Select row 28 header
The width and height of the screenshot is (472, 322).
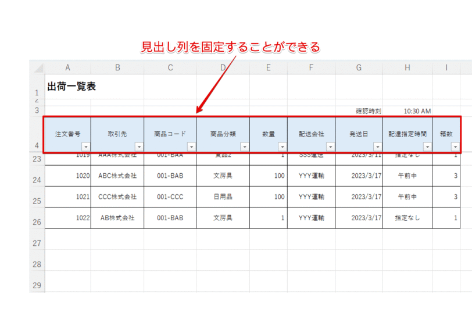click(x=37, y=260)
